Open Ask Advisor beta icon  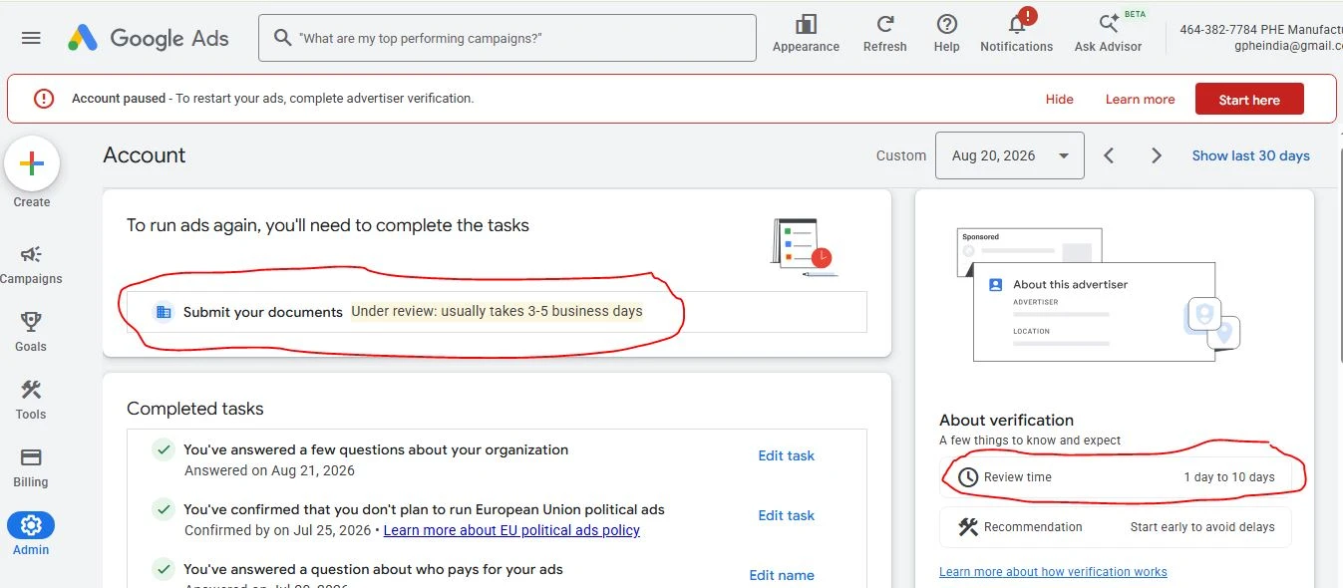1109,24
